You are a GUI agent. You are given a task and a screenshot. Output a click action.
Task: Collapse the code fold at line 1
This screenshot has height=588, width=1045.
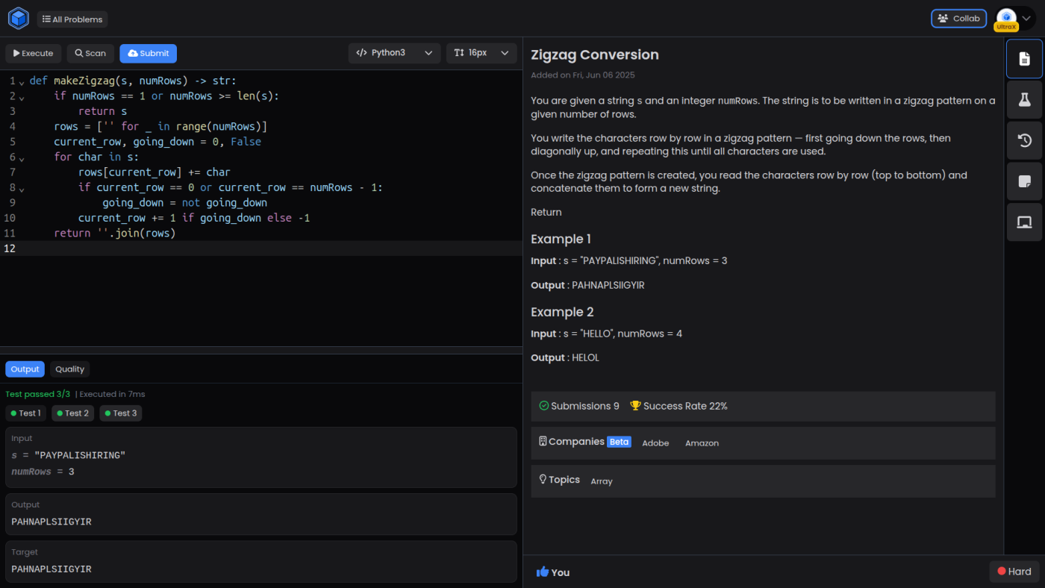[22, 81]
